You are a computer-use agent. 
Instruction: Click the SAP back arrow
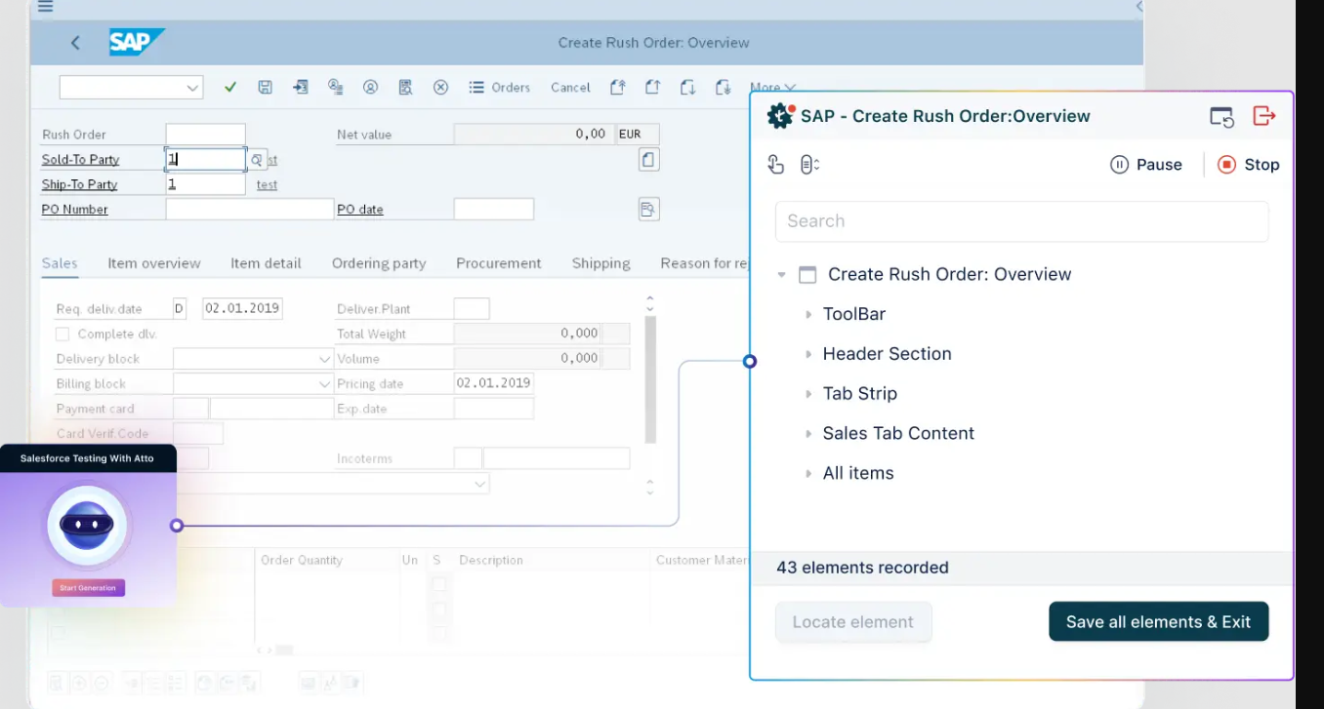(x=75, y=43)
